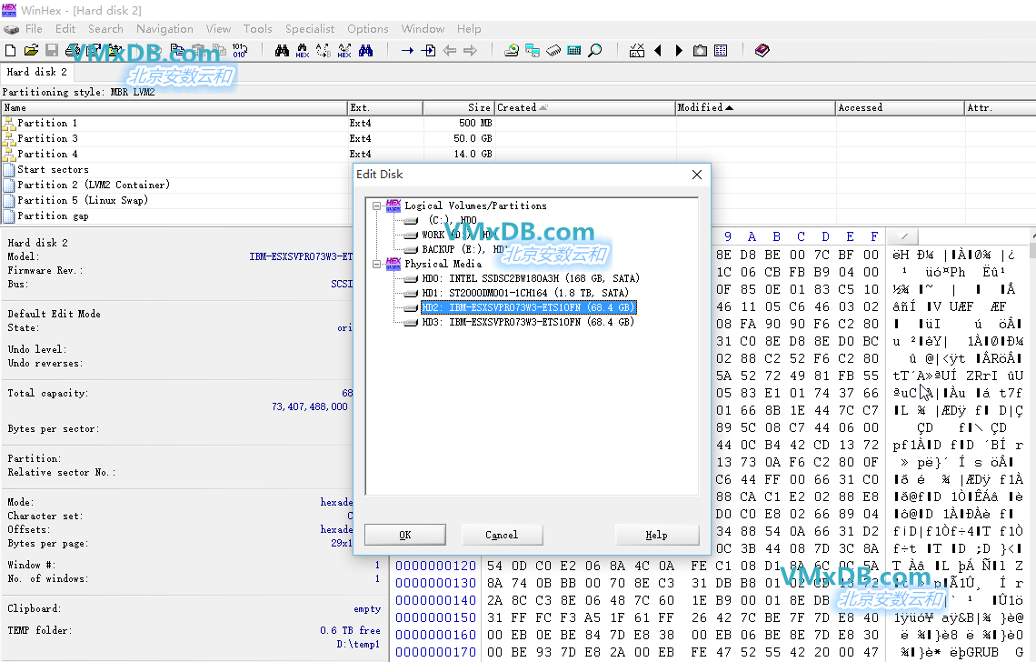The image size is (1036, 662).
Task: Select the Partition 4 row
Action: (x=47, y=154)
